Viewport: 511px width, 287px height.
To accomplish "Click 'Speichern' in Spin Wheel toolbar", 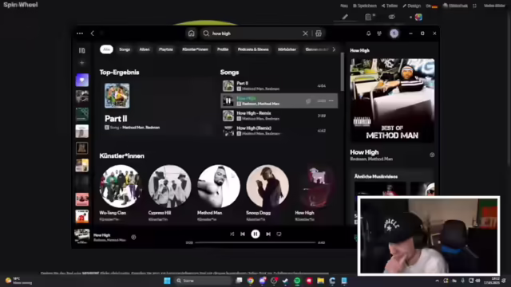I will tap(365, 6).
